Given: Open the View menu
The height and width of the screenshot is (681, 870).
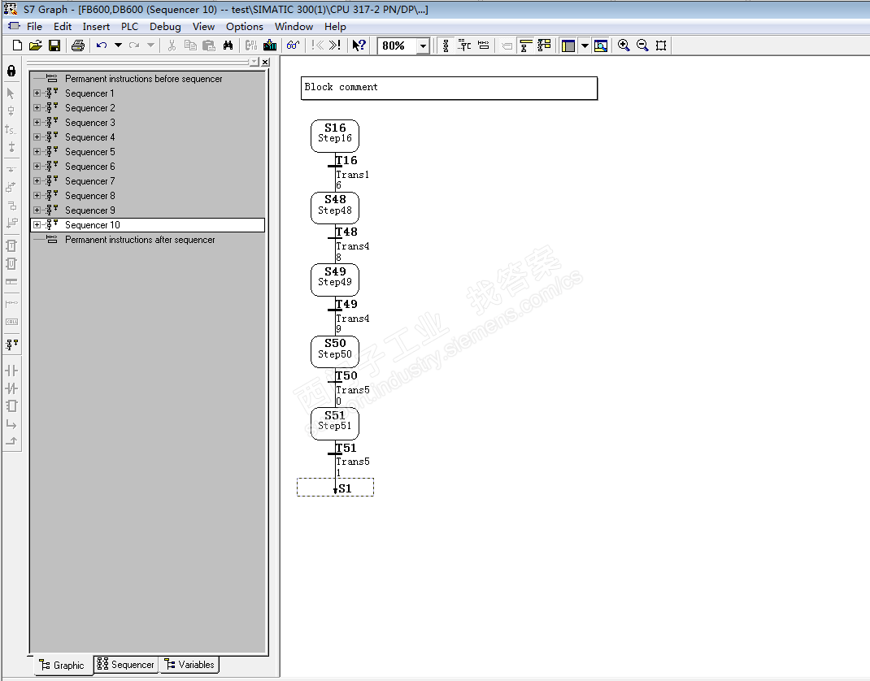Looking at the screenshot, I should click(203, 27).
